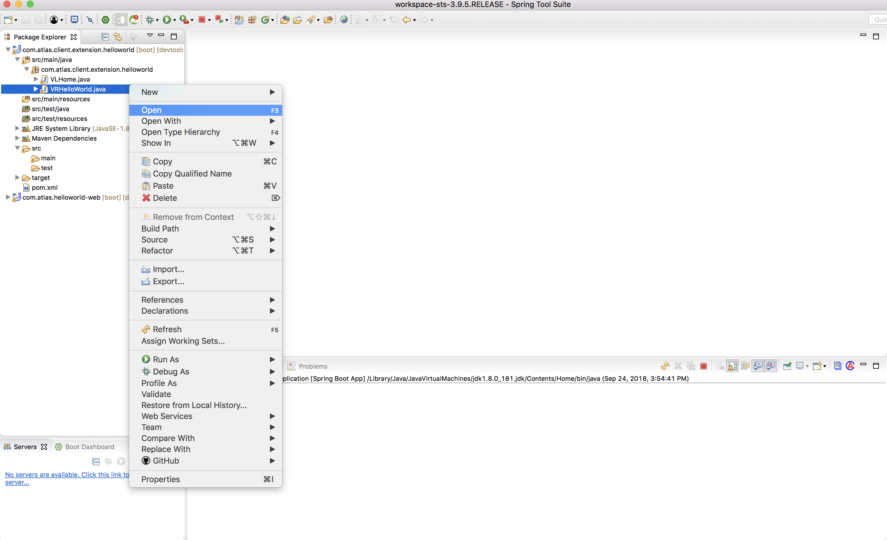
Task: Click the green Spring Boot power icon
Action: click(x=105, y=20)
